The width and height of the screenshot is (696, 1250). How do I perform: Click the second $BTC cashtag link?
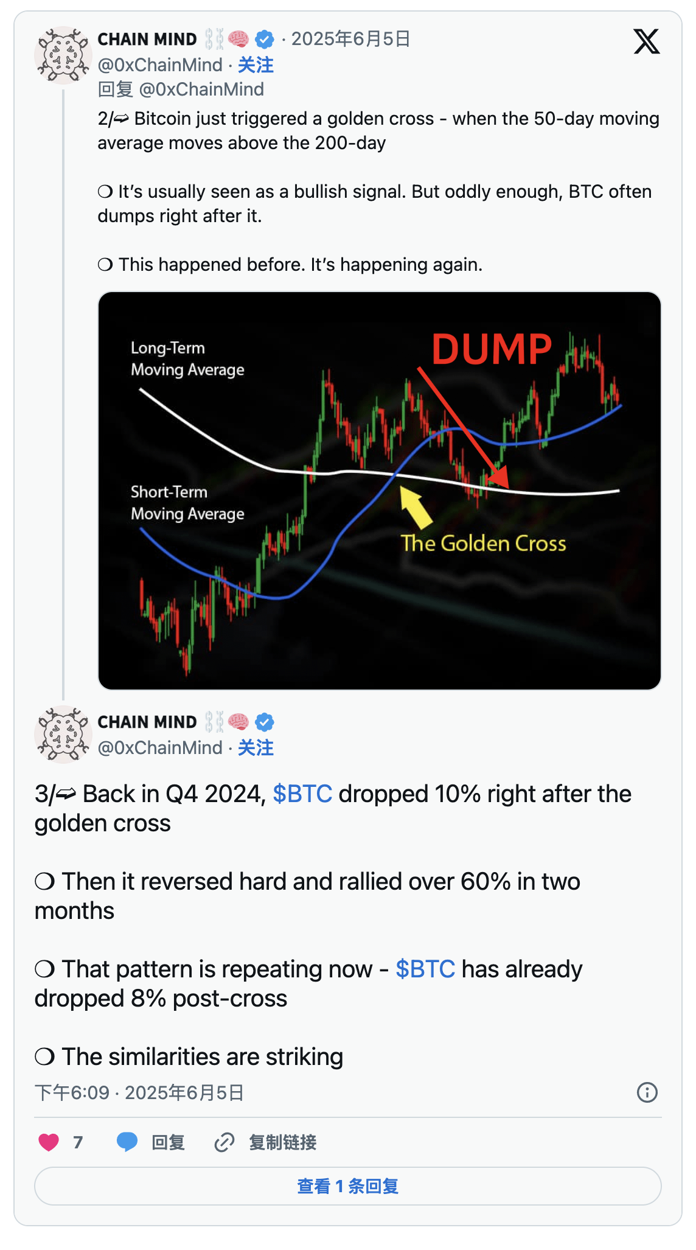coord(425,969)
